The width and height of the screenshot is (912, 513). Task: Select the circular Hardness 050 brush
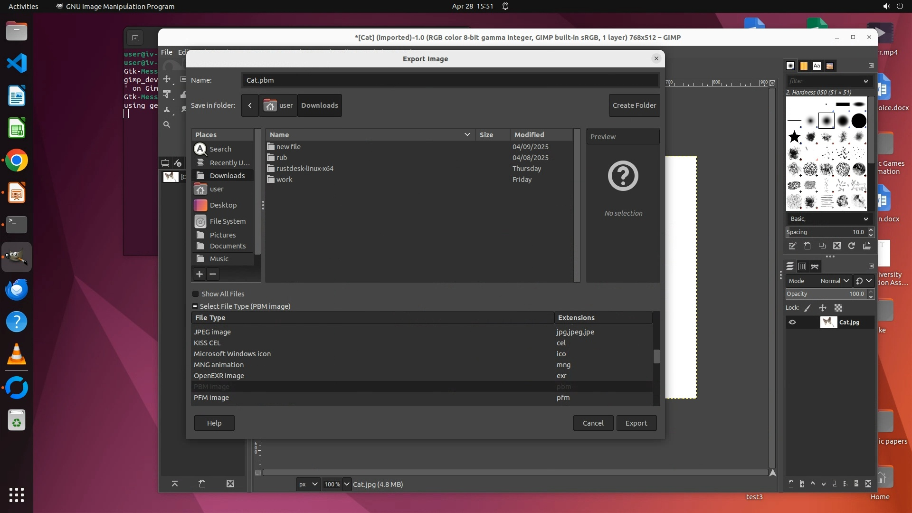[826, 121]
